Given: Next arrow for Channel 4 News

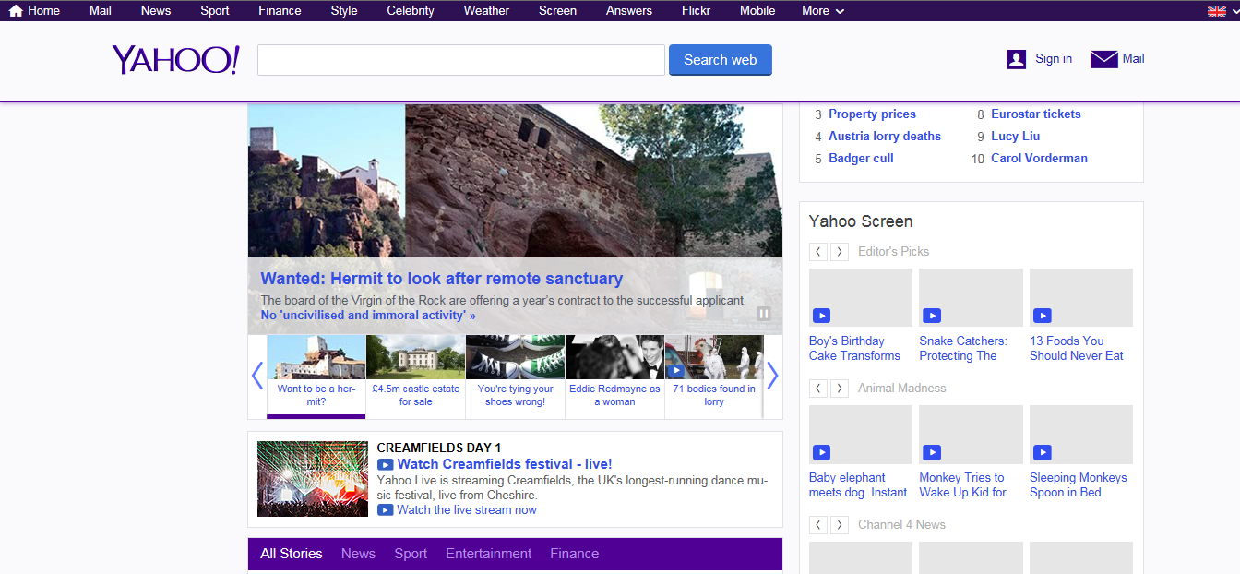Looking at the screenshot, I should 840,525.
